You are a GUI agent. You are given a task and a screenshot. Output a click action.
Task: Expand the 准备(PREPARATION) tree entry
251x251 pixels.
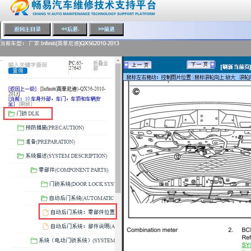pyautogui.click(x=50, y=142)
